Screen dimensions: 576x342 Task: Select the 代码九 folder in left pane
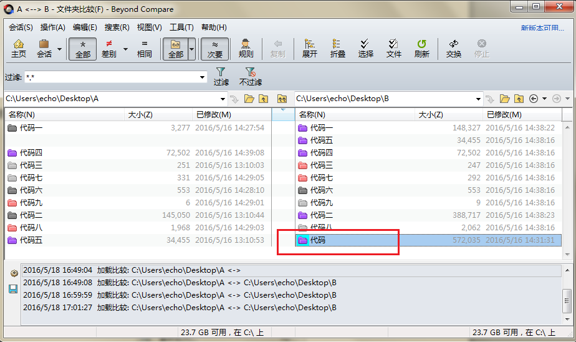click(138, 203)
